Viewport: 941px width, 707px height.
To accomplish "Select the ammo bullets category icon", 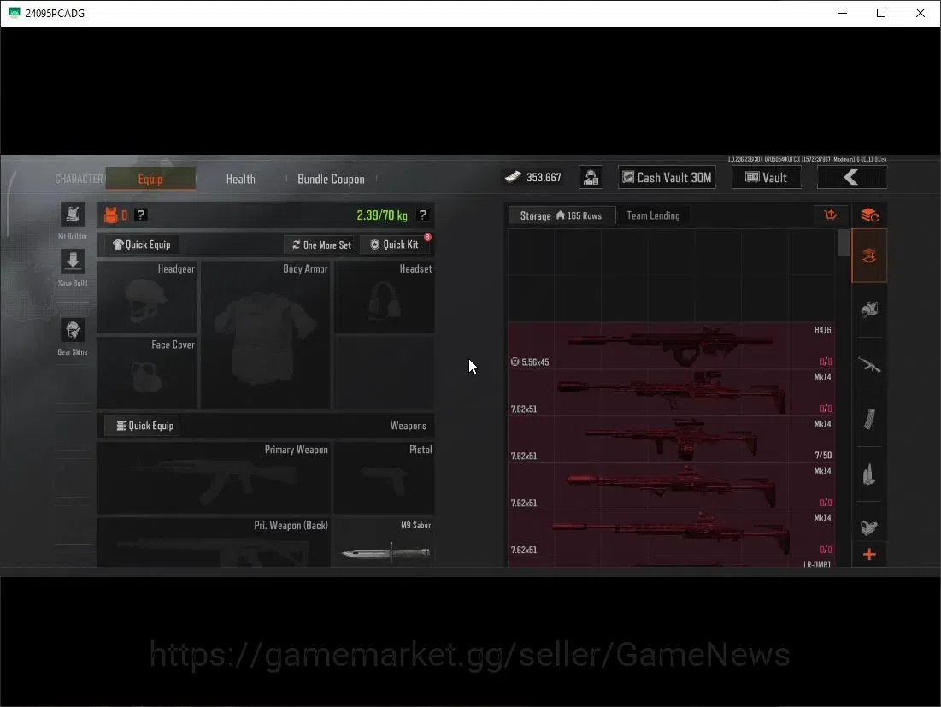I will tap(869, 474).
